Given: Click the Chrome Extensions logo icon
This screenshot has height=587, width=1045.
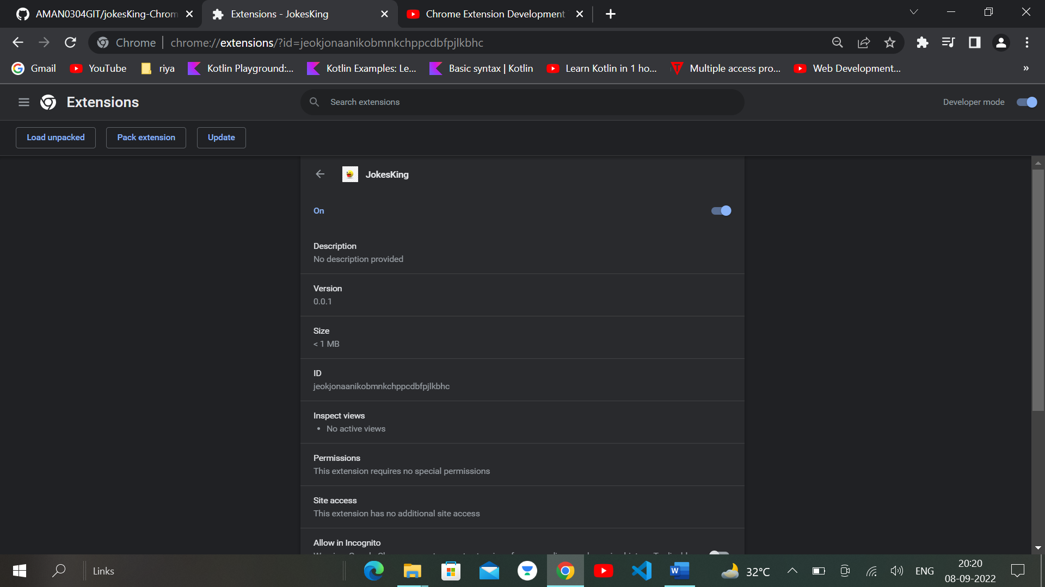Looking at the screenshot, I should pyautogui.click(x=48, y=102).
